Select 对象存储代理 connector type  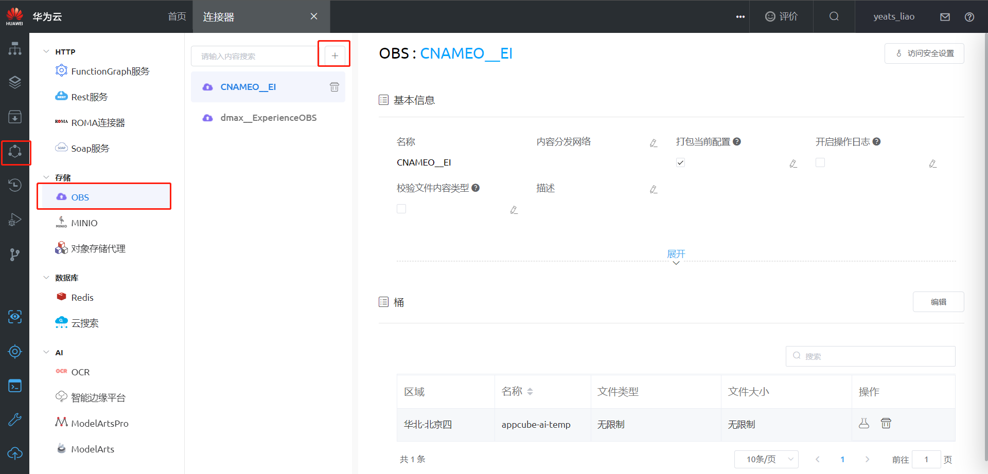(90, 248)
